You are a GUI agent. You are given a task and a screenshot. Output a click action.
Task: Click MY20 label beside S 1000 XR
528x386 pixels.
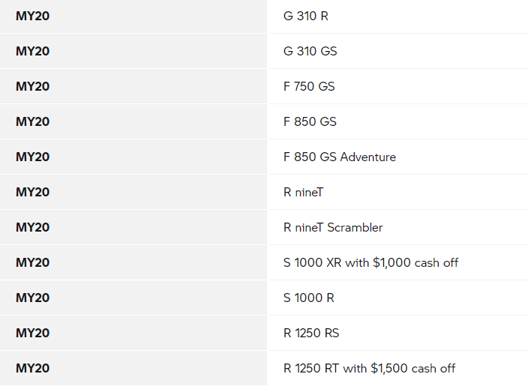[x=33, y=262]
